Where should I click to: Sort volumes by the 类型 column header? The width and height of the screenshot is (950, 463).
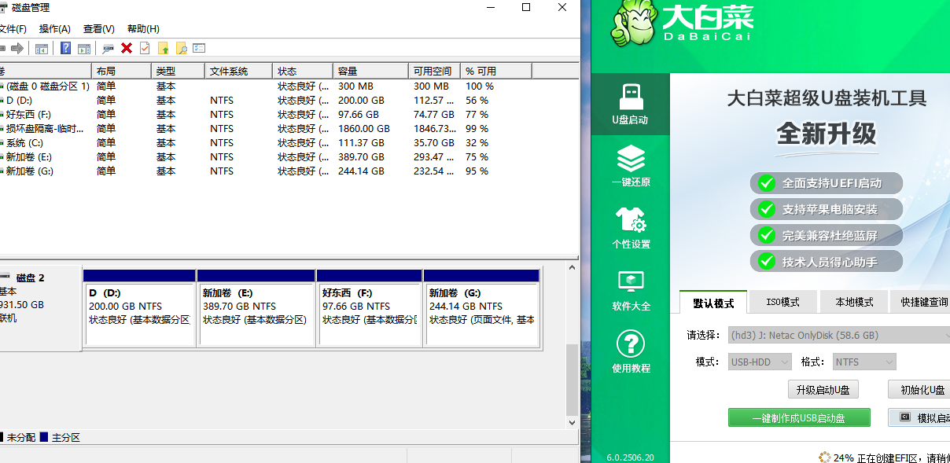click(178, 71)
